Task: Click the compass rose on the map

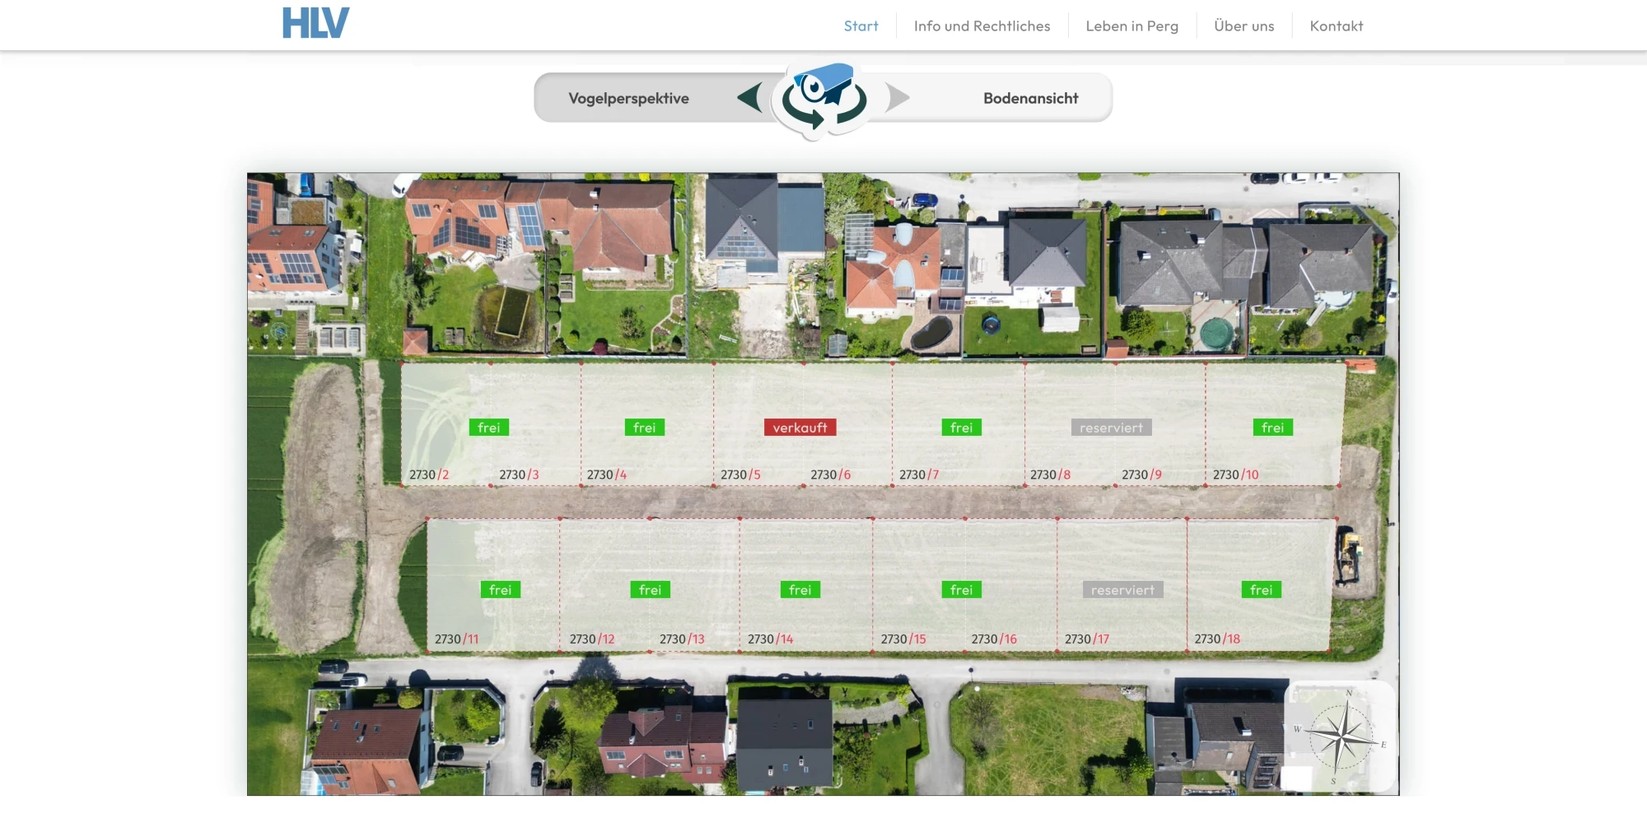Action: tap(1341, 736)
